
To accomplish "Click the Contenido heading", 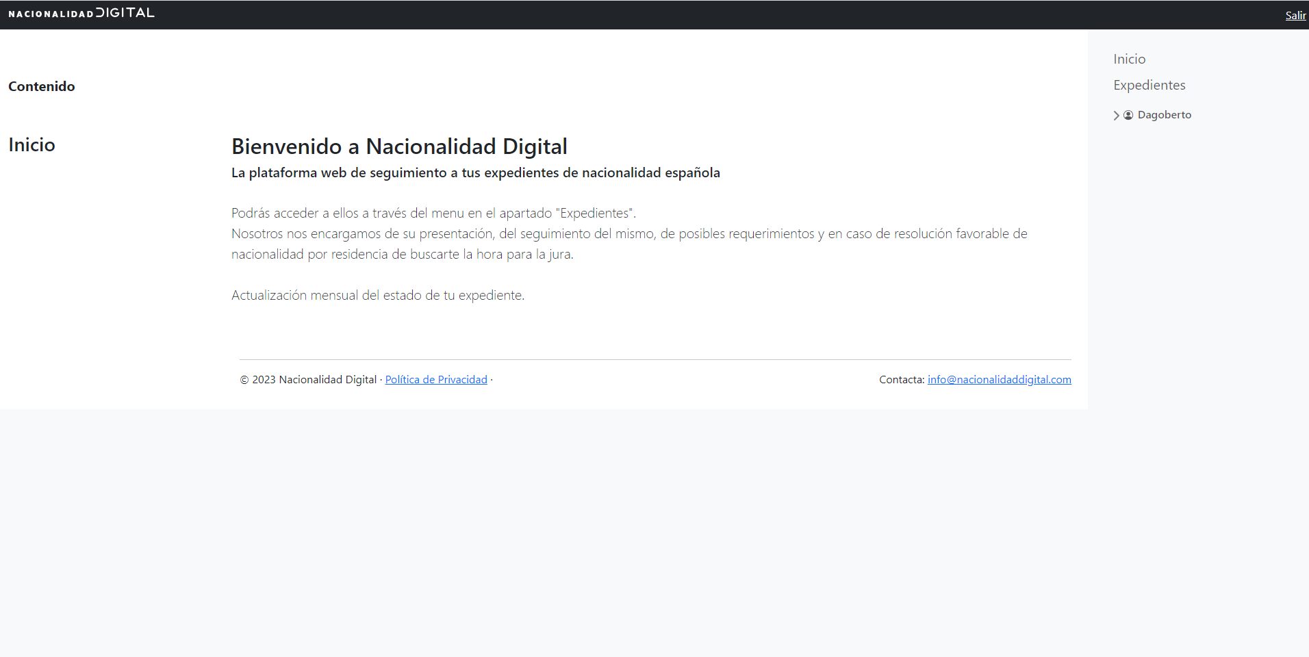I will [42, 86].
